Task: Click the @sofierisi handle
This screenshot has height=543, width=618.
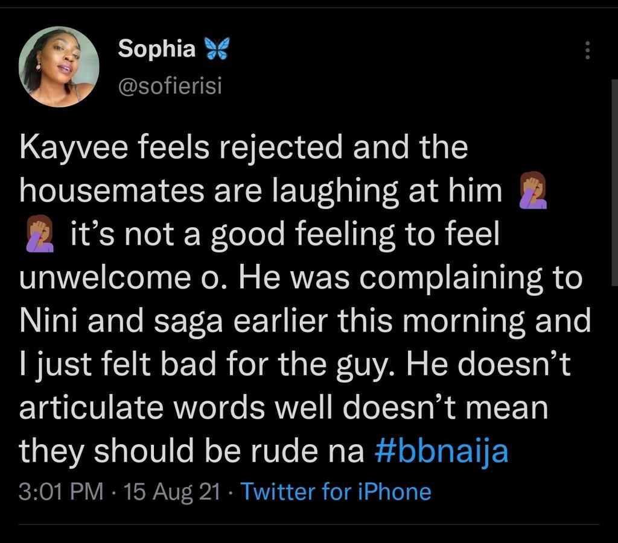Action: (x=171, y=86)
